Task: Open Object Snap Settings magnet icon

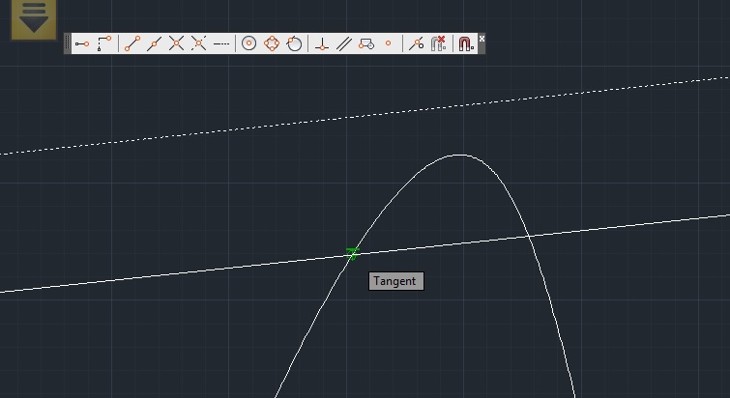Action: pos(466,43)
